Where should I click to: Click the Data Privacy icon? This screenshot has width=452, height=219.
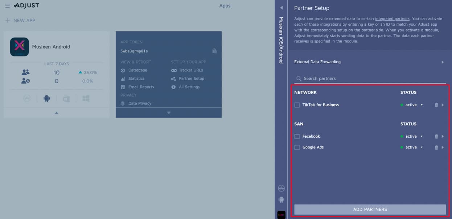(123, 103)
